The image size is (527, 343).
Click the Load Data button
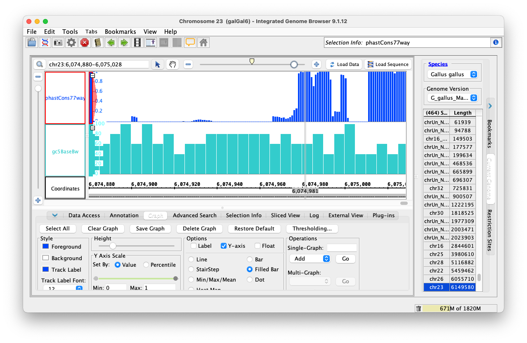click(344, 64)
